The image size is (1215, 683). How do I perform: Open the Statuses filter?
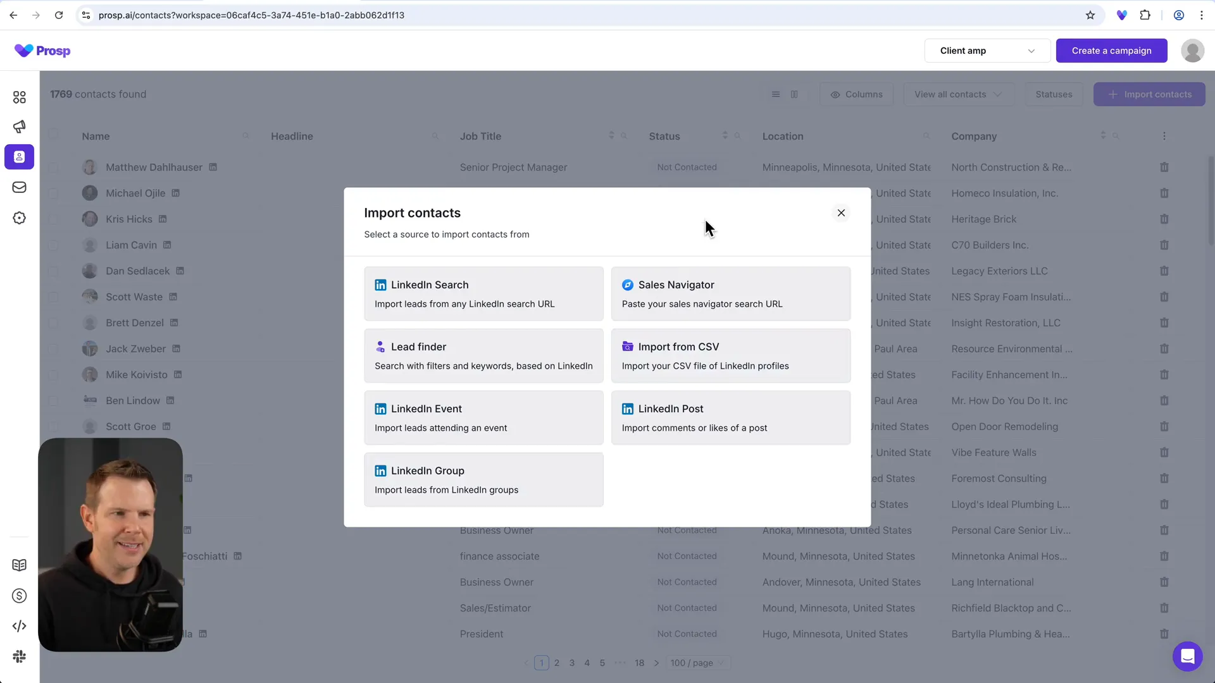pyautogui.click(x=1054, y=94)
